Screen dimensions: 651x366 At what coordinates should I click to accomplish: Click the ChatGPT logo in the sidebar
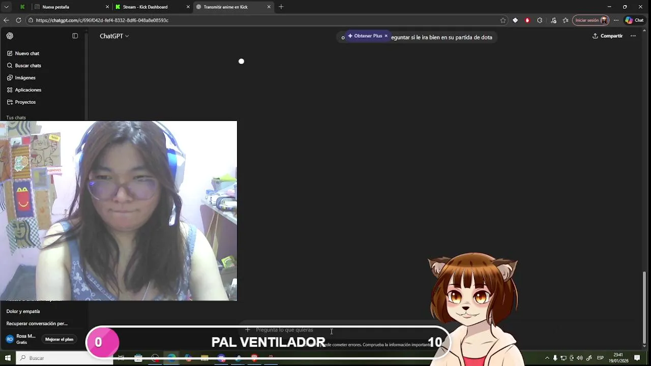pyautogui.click(x=10, y=36)
